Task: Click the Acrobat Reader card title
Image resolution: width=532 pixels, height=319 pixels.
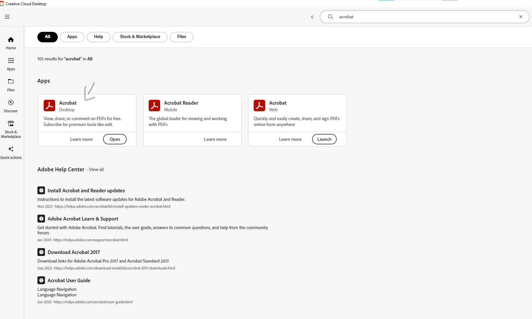Action: [181, 103]
